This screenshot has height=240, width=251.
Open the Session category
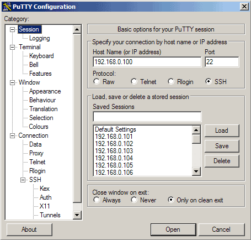30,29
